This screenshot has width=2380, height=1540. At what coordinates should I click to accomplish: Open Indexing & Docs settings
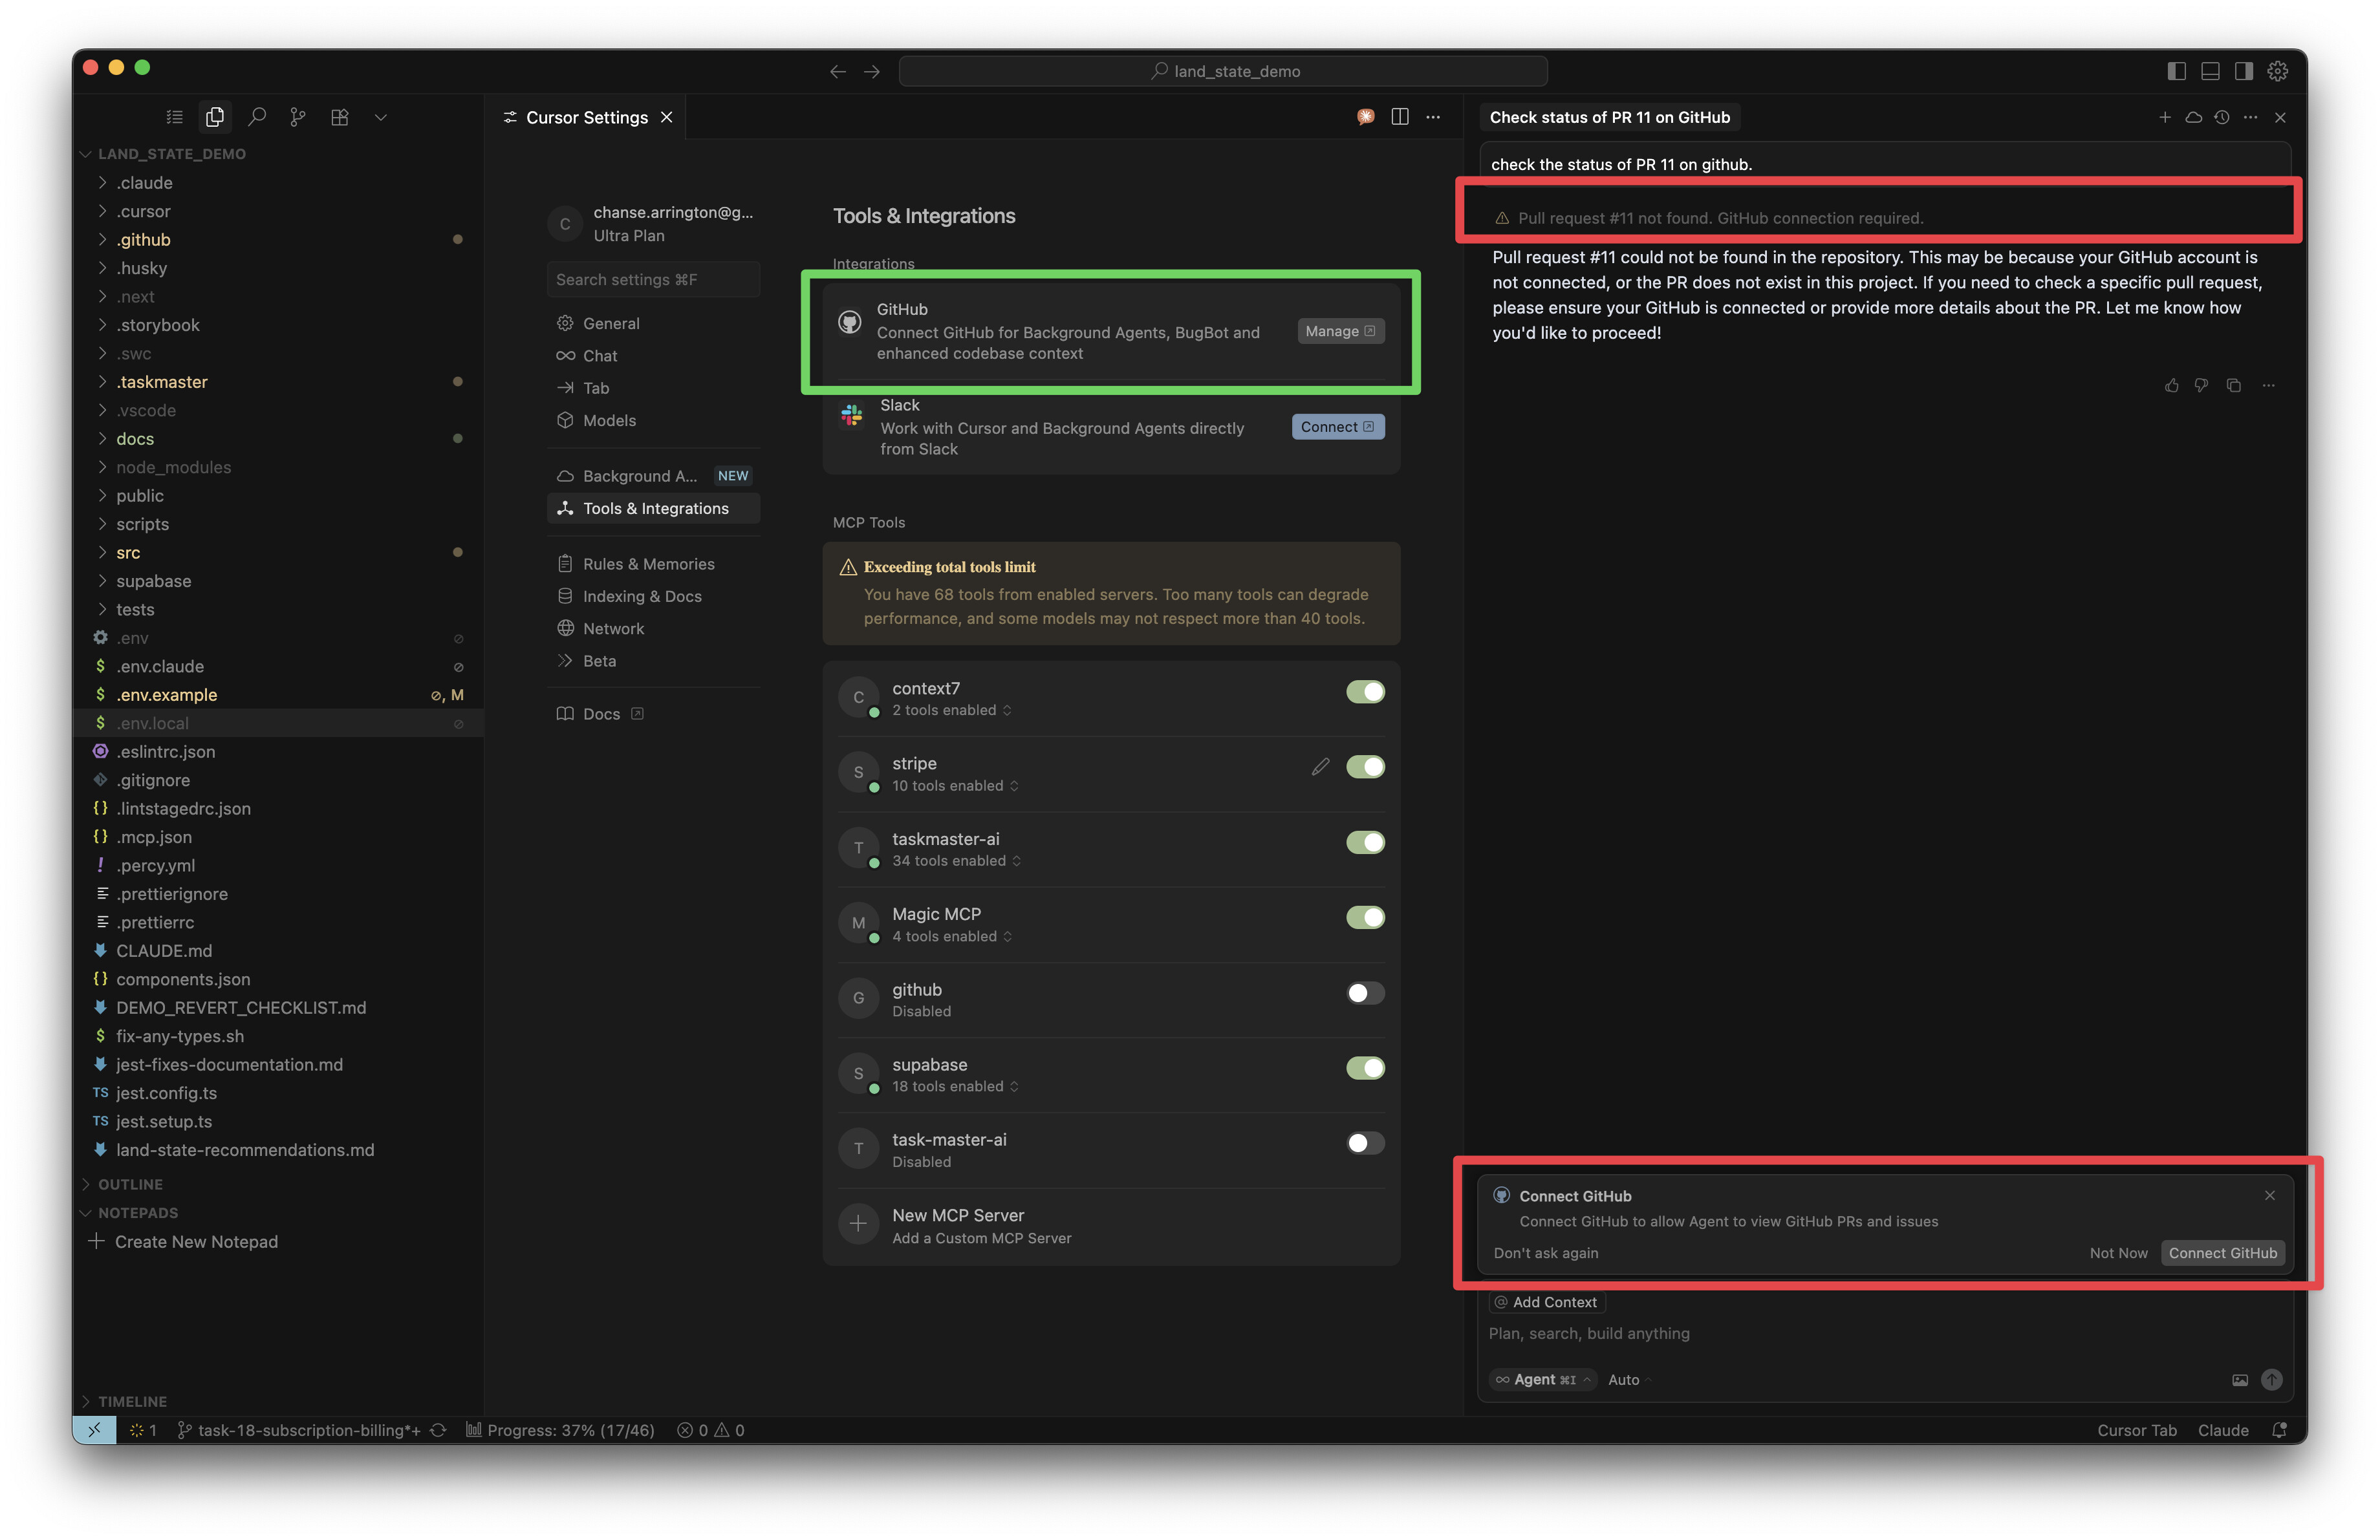tap(653, 597)
